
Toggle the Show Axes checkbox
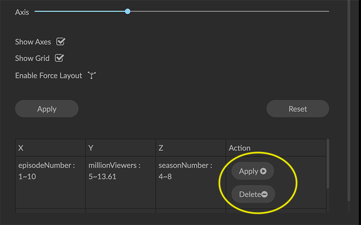61,42
